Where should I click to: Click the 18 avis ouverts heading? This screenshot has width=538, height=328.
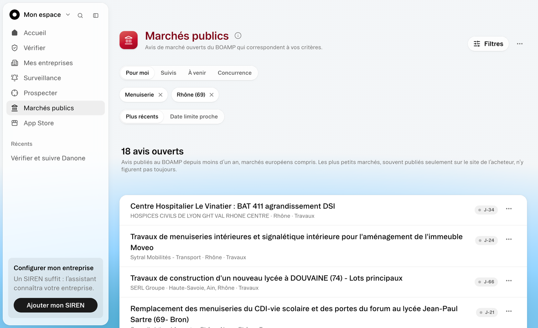tap(152, 152)
